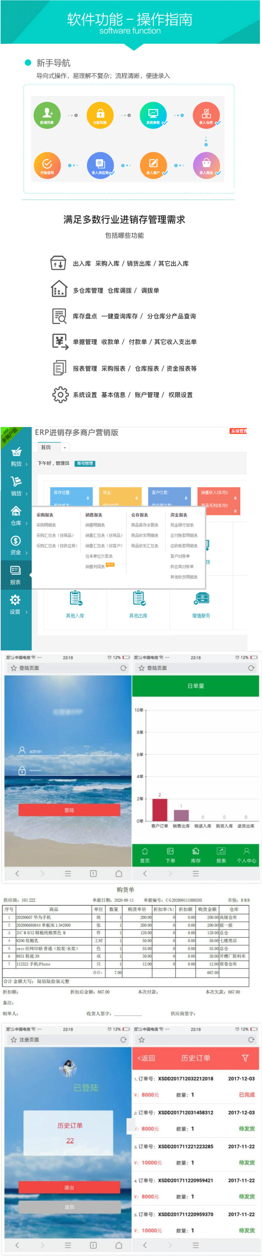This screenshot has width=262, height=1256.
Task: Open 资金 in the ERP sidebar
Action: point(16,545)
